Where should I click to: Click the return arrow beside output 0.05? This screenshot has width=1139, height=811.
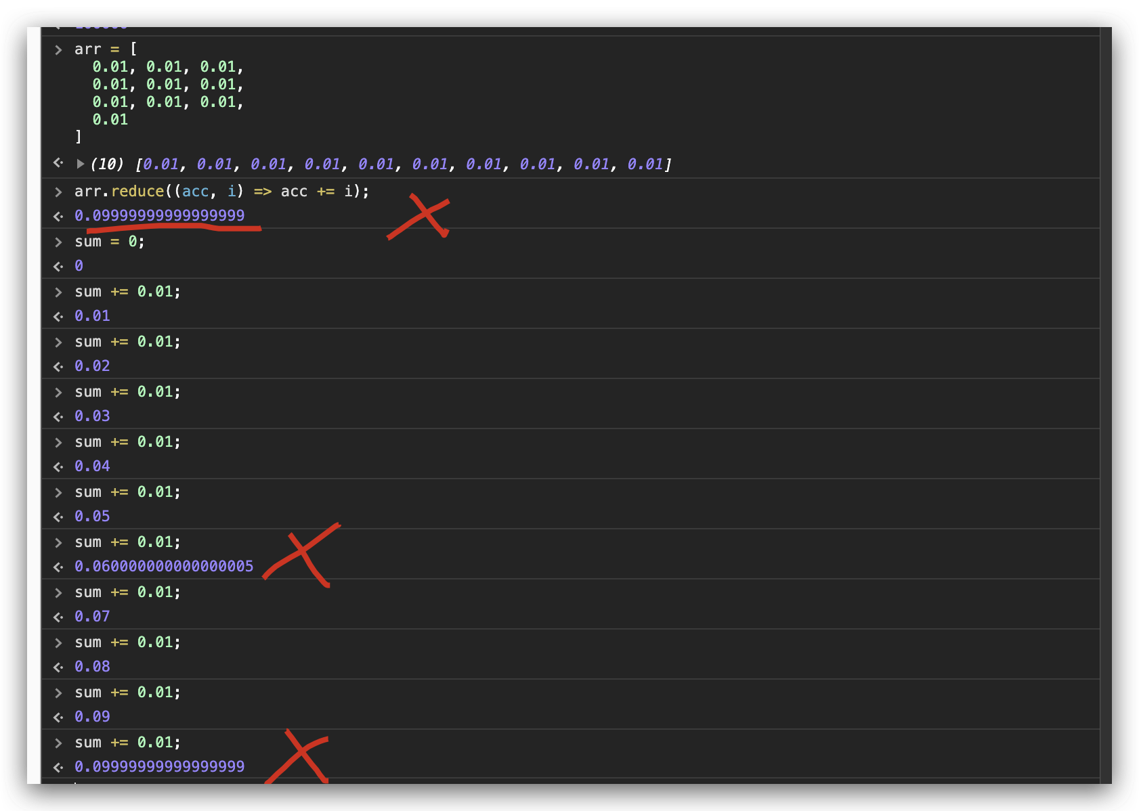(58, 517)
